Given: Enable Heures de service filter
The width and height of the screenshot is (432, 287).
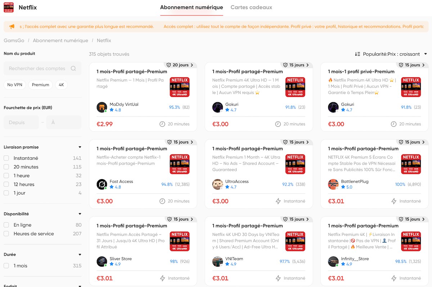Looking at the screenshot, I should 6,234.
